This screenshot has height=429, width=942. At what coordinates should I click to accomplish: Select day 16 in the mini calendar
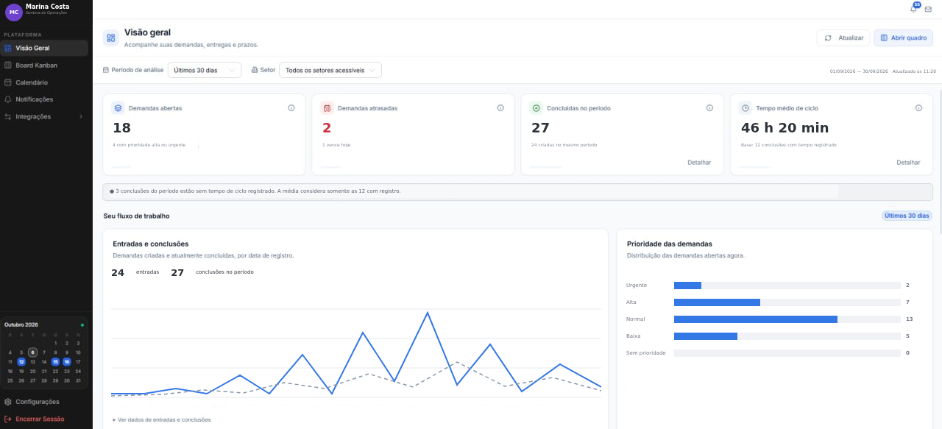pos(66,362)
